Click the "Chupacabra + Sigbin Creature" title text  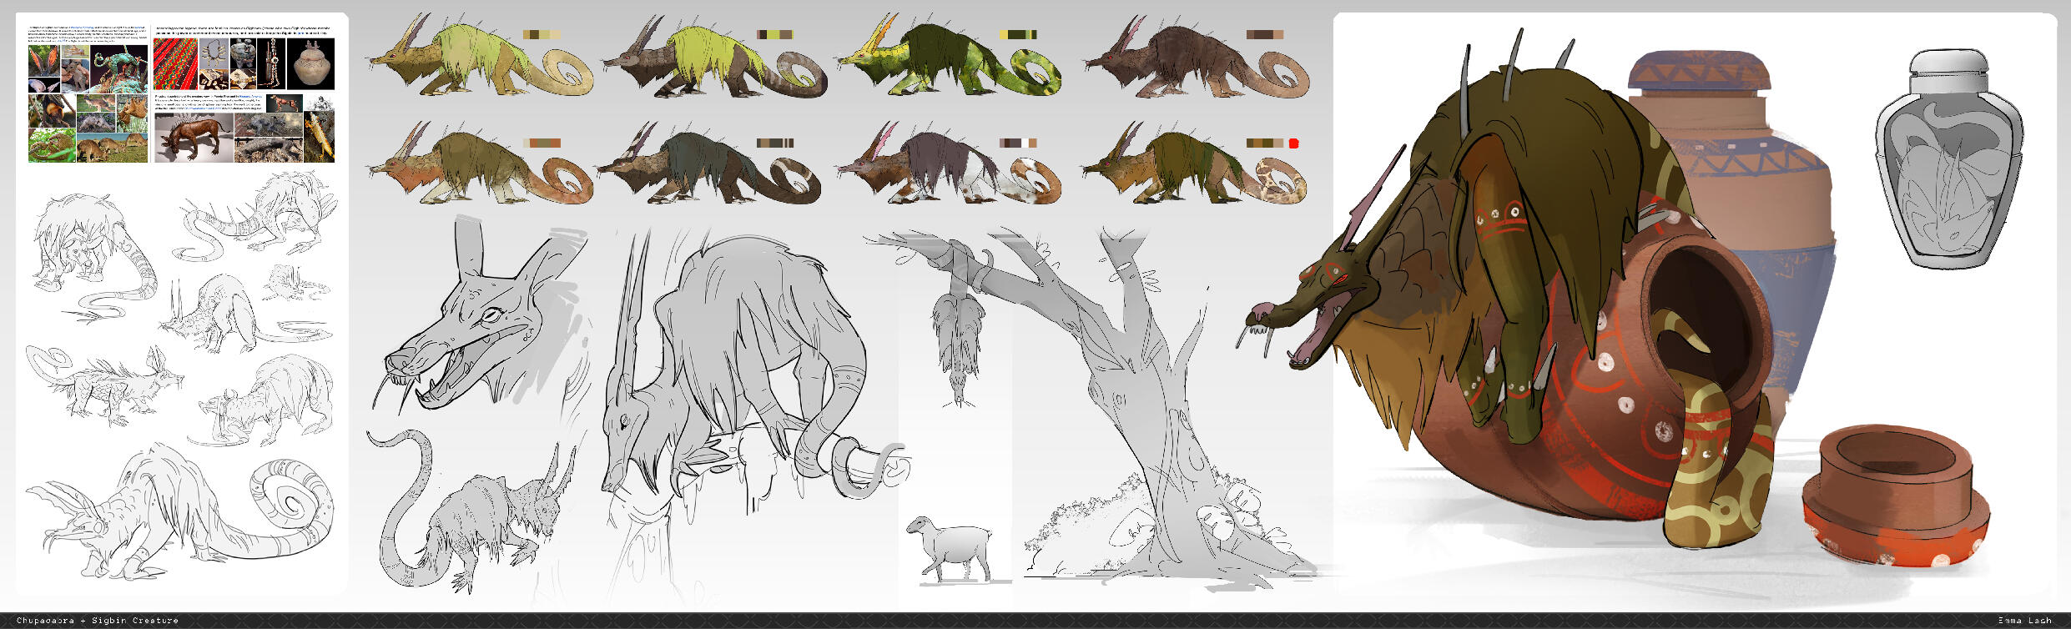pos(97,621)
